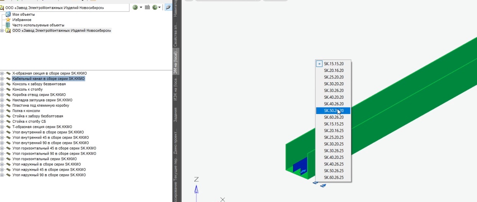The height and width of the screenshot is (202, 477).
Task: Choose SK.15.15.20 from the size menu
Action: (333, 64)
